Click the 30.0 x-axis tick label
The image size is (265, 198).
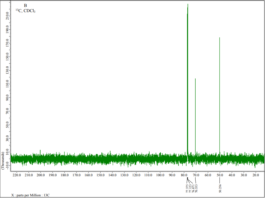pyautogui.click(x=244, y=175)
